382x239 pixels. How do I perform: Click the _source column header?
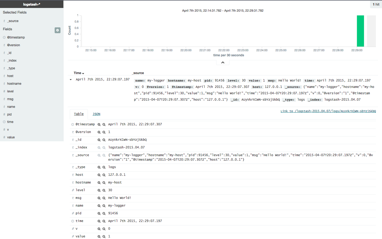(x=138, y=73)
